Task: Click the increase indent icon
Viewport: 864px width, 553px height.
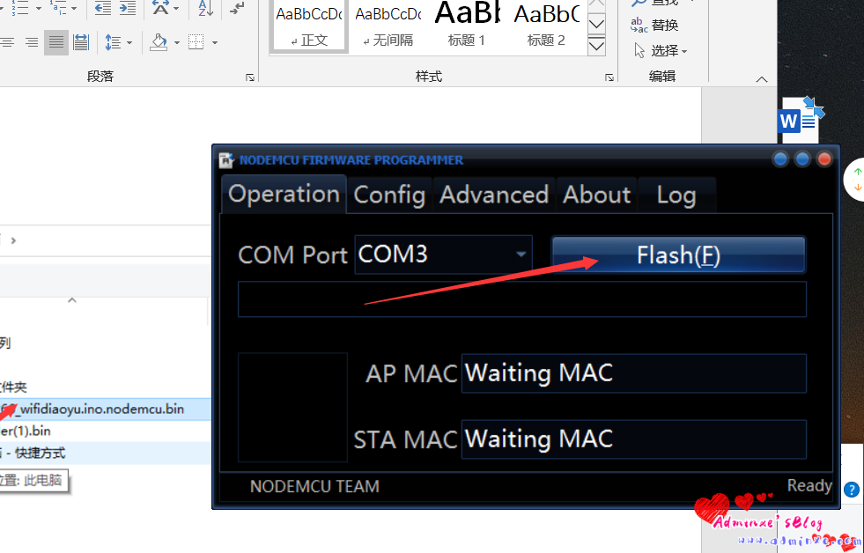Action: (x=128, y=8)
